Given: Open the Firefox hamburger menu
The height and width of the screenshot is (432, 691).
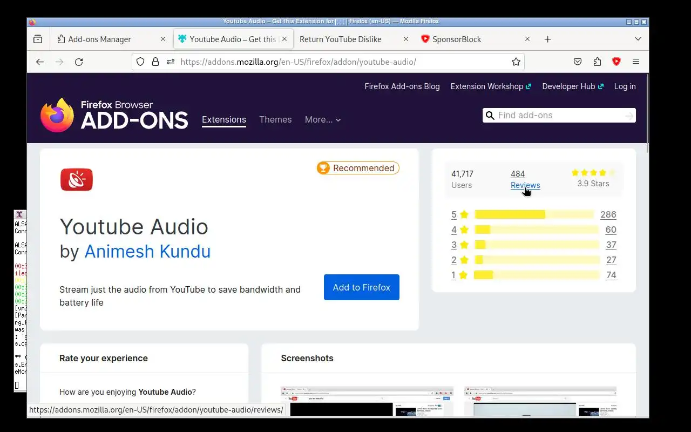Looking at the screenshot, I should coord(636,62).
